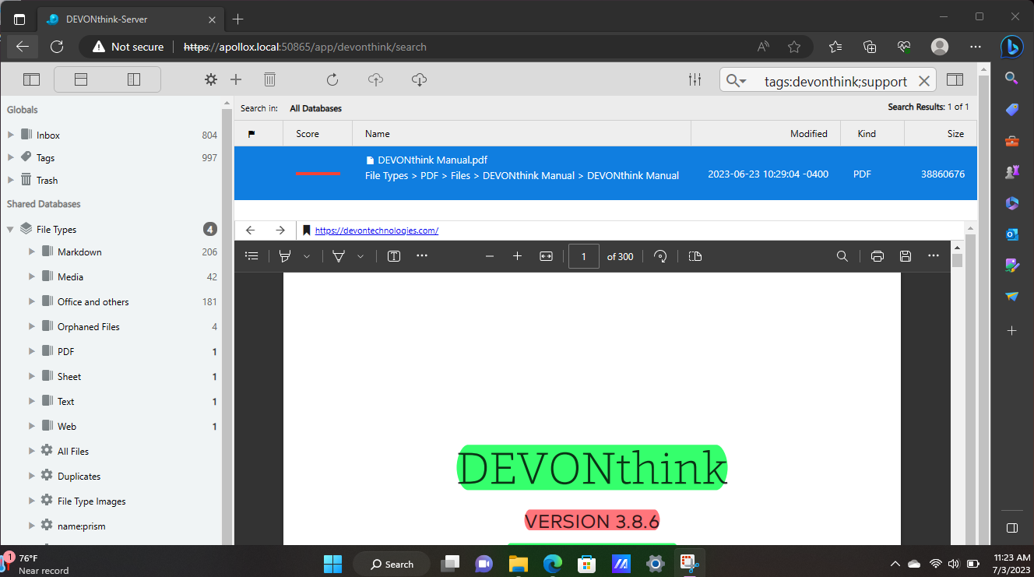
Task: Expand the Trash group
Action: (11, 180)
